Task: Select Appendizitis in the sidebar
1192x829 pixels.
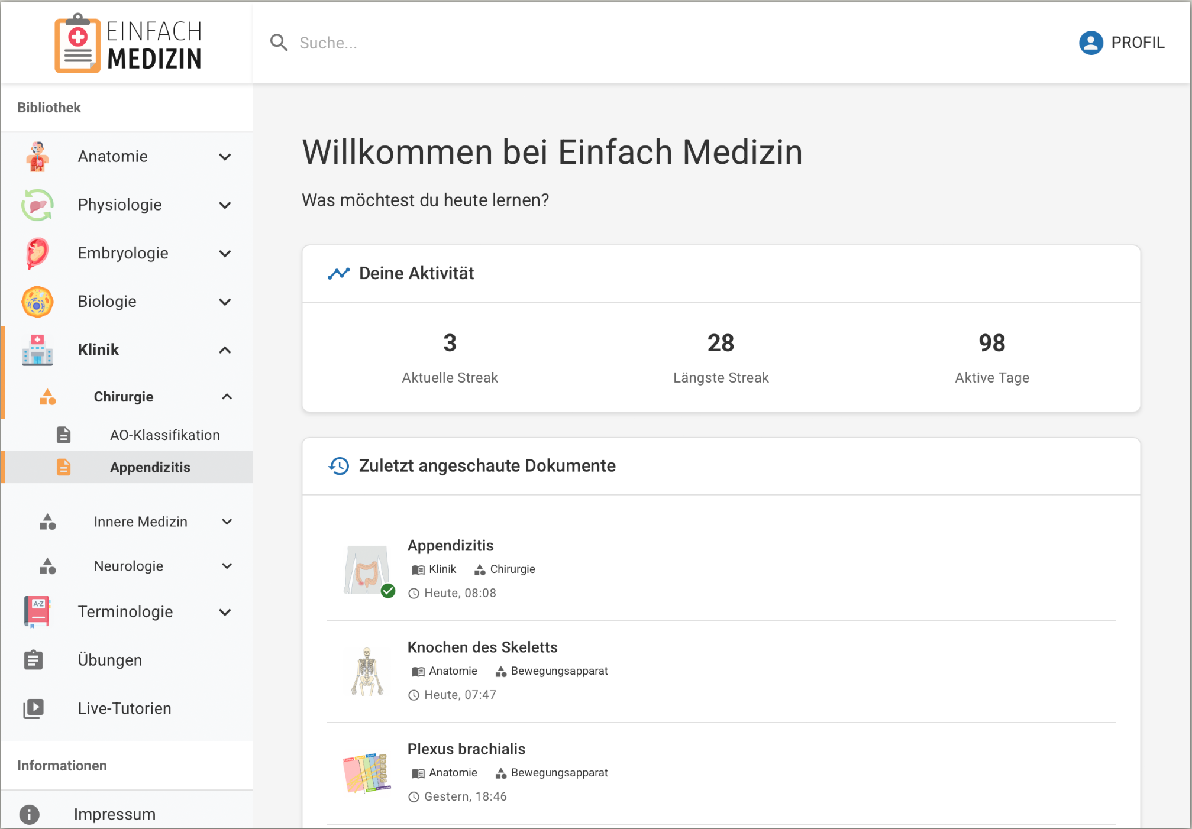Action: (150, 467)
